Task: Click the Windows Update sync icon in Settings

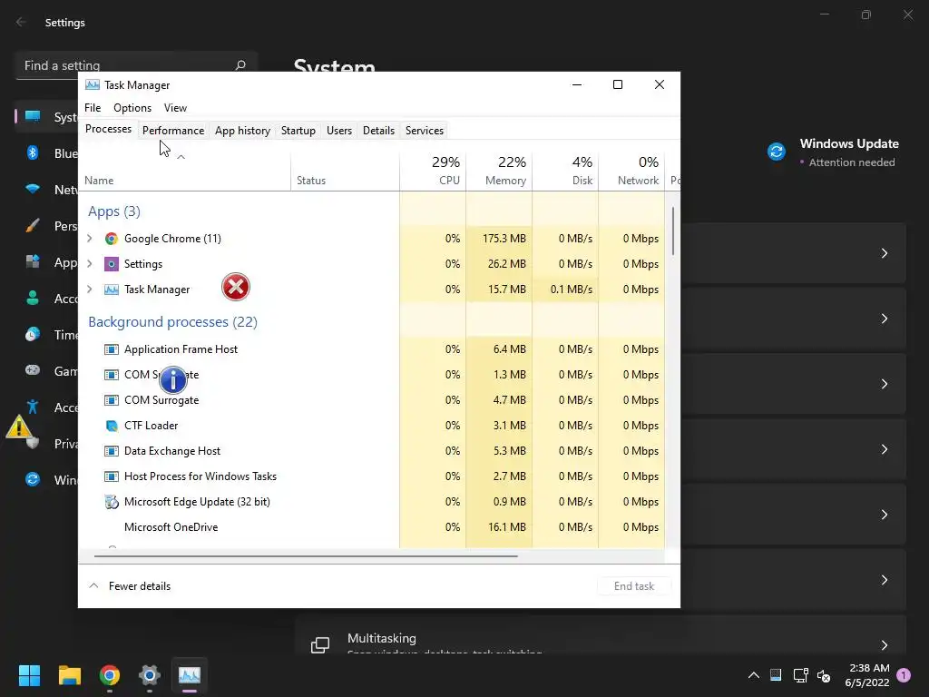Action: pos(777,152)
